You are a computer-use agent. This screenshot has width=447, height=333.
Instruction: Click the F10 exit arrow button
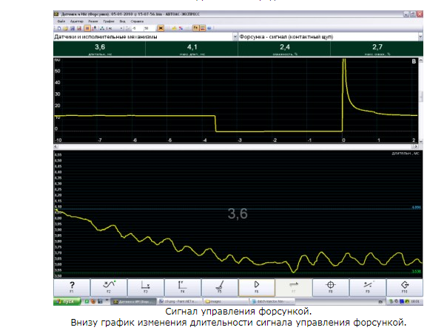click(x=405, y=287)
